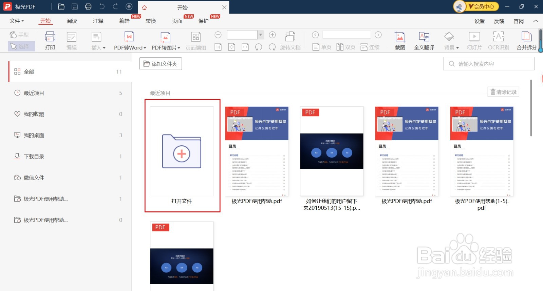The width and height of the screenshot is (543, 291).
Task: Switch to the 转换 ribbon tab
Action: [151, 21]
